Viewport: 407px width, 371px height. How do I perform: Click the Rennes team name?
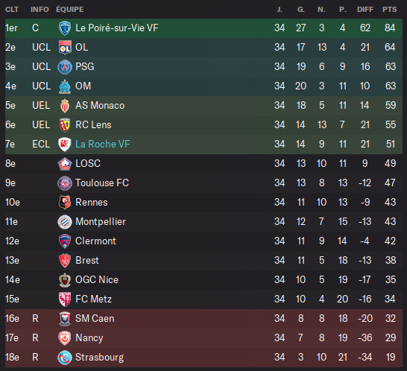(x=92, y=202)
